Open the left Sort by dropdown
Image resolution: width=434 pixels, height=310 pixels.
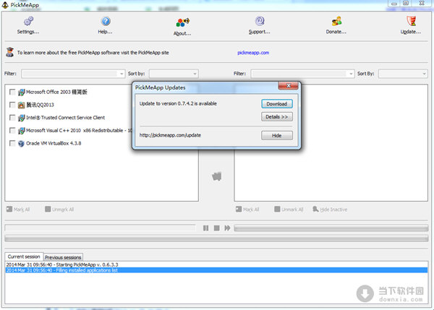(x=194, y=74)
